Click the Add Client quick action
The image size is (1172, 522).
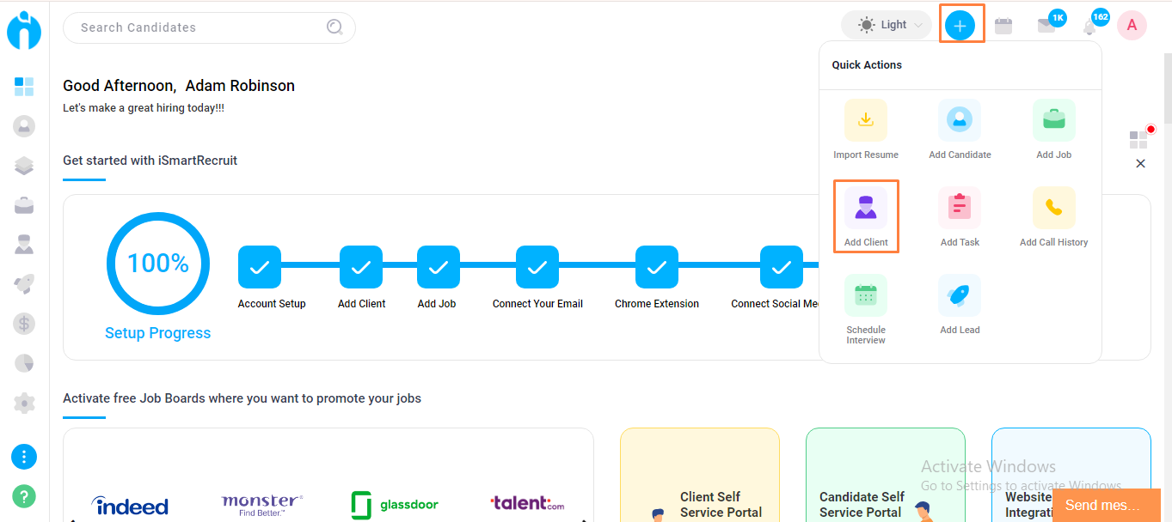pyautogui.click(x=866, y=208)
